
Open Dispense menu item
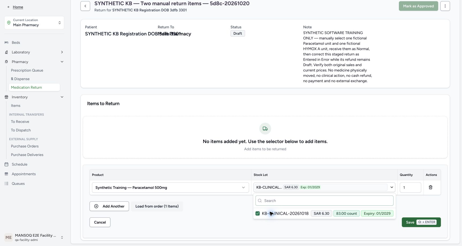click(20, 79)
